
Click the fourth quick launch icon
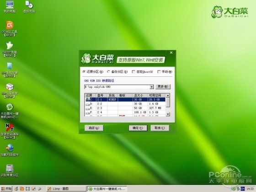pos(33,189)
